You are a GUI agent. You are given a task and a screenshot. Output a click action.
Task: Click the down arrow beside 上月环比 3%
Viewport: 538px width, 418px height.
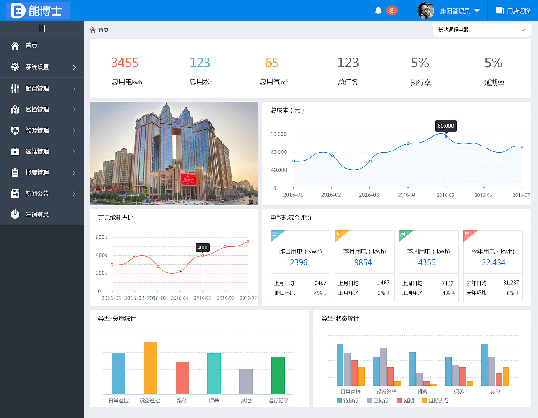point(389,293)
